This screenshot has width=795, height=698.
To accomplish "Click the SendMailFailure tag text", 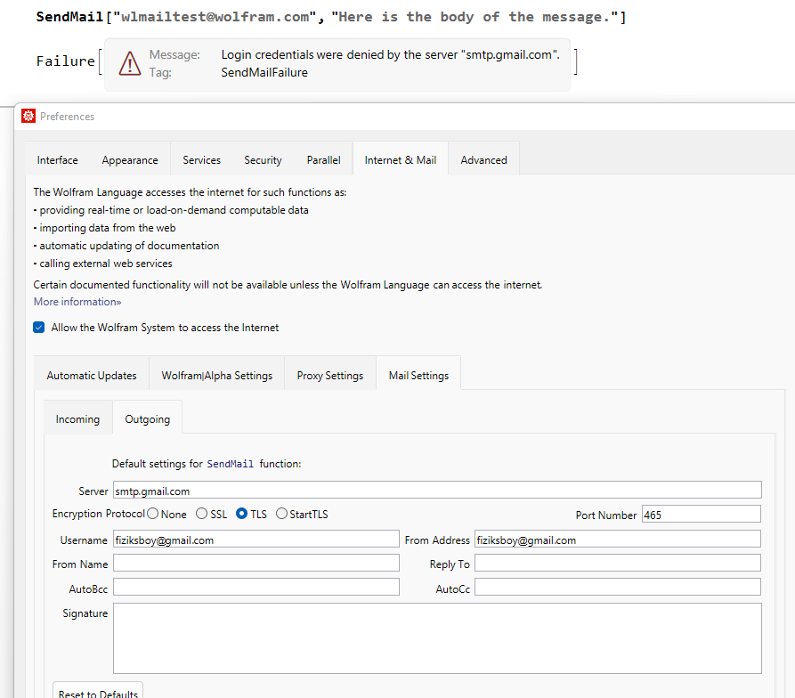I will (x=264, y=72).
